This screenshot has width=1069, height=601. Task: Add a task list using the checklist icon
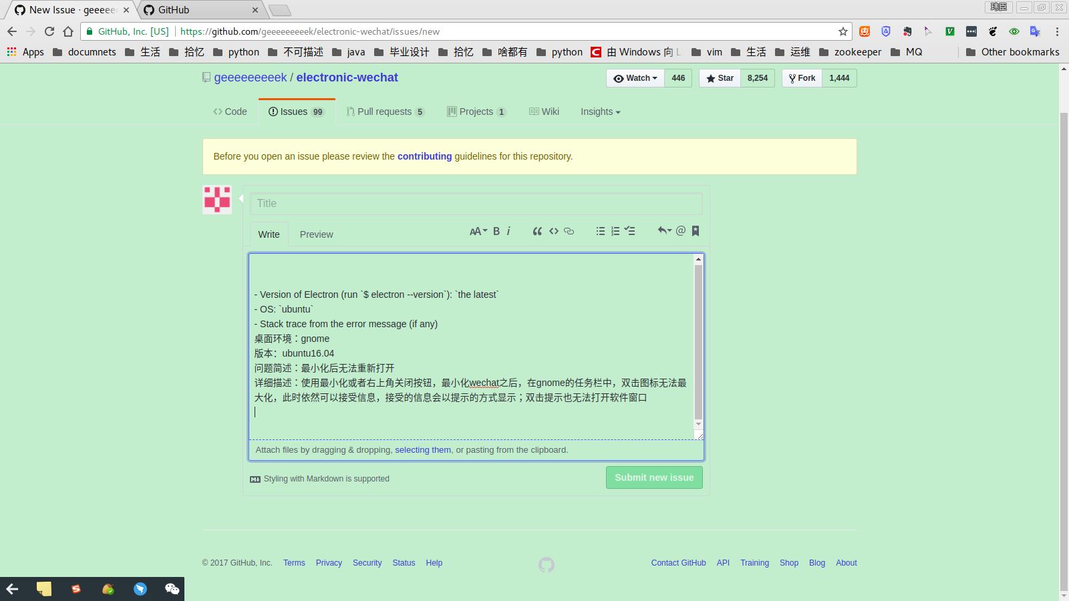[x=629, y=231]
